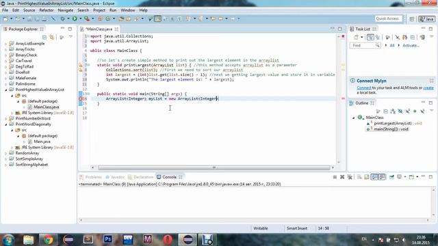Open the Source menu

(x=29, y=10)
